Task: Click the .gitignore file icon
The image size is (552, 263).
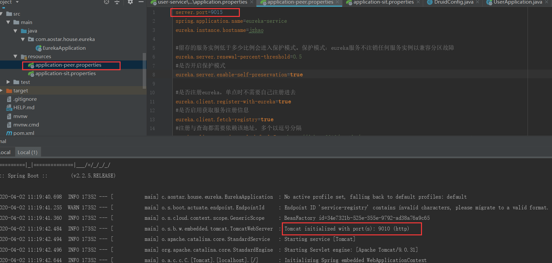Action: [9, 99]
